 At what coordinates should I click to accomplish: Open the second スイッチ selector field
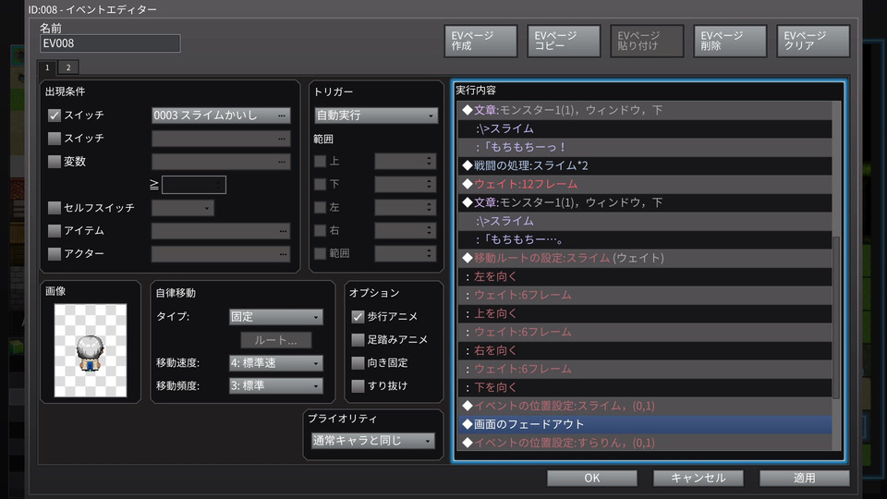tap(221, 139)
